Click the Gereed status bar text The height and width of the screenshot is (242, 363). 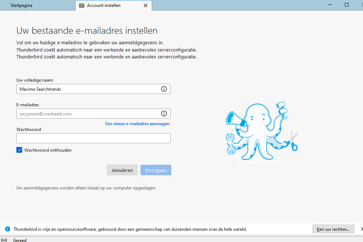(20, 240)
